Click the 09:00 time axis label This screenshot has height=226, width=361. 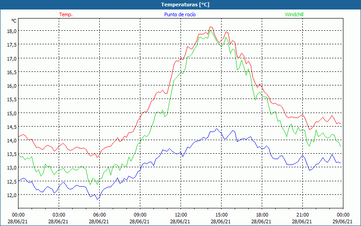pyautogui.click(x=140, y=215)
